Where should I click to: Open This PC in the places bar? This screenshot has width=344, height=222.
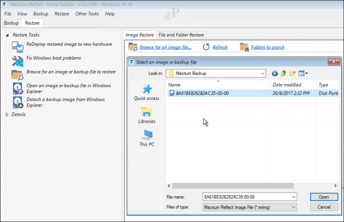[147, 138]
